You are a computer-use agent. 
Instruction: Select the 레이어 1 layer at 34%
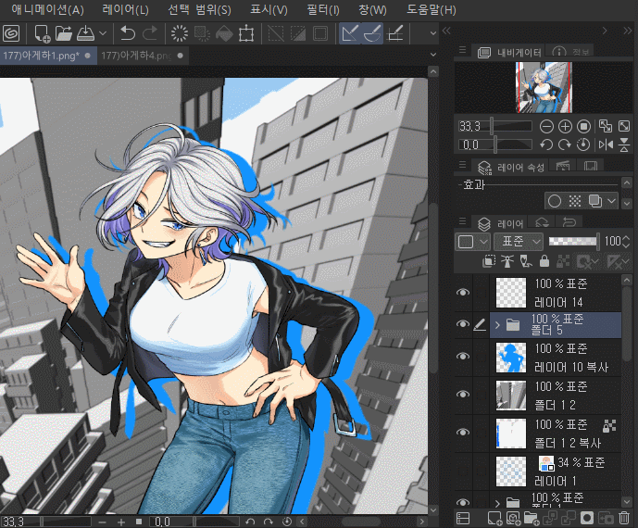pyautogui.click(x=556, y=471)
